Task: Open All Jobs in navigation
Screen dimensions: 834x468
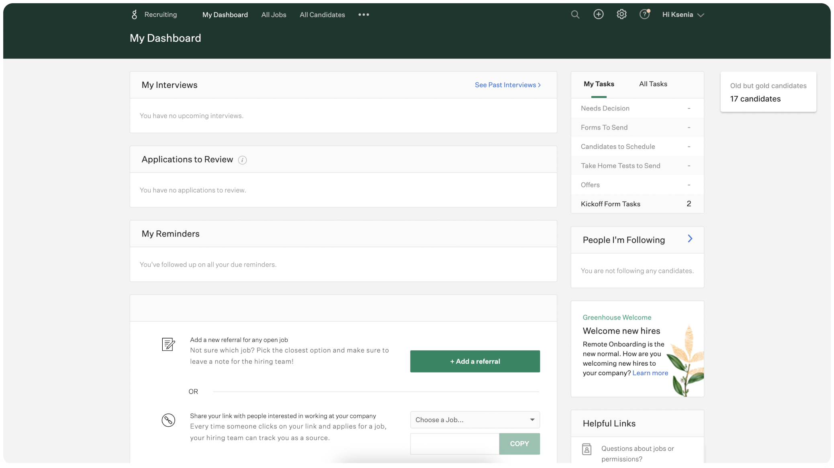Action: tap(274, 14)
